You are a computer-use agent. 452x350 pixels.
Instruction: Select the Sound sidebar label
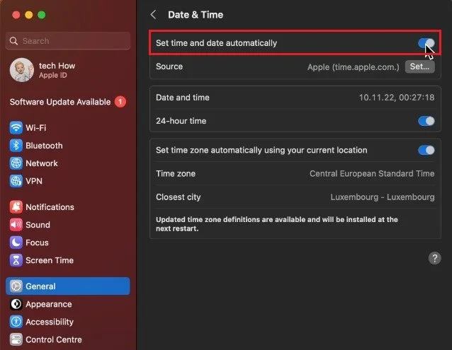click(38, 225)
